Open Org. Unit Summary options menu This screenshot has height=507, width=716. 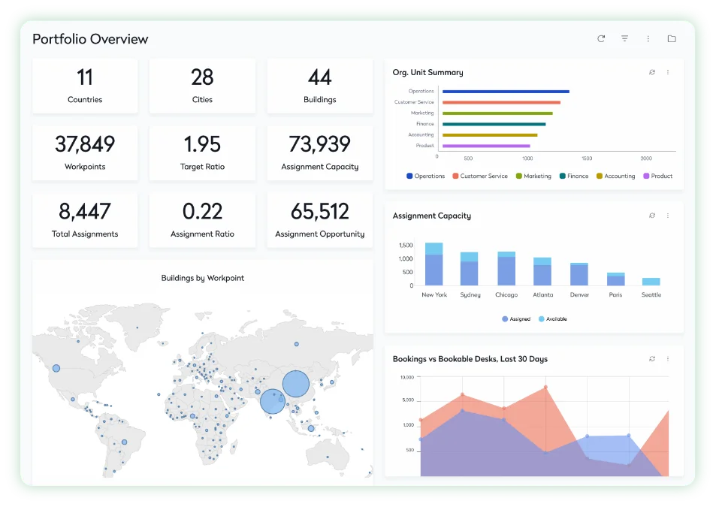pyautogui.click(x=668, y=73)
